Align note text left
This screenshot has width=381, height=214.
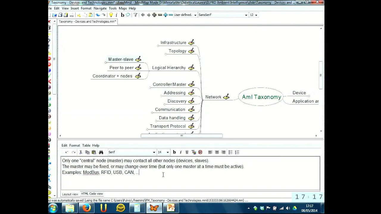[x=210, y=152]
